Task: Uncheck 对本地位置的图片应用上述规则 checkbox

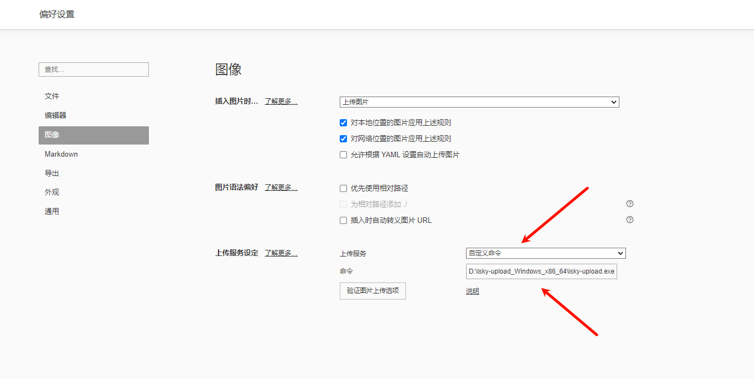Action: point(343,122)
